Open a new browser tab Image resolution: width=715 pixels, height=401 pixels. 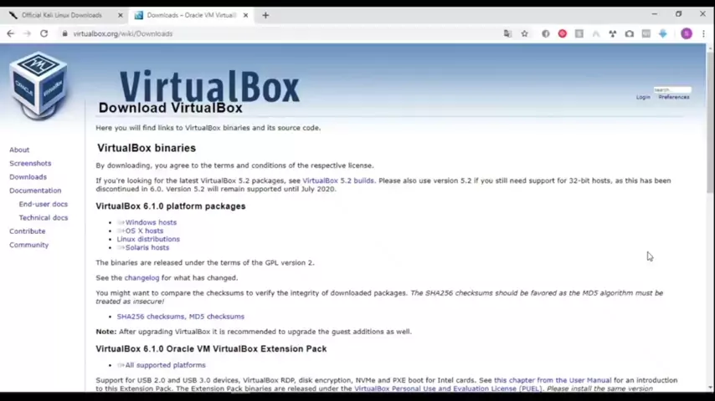265,15
